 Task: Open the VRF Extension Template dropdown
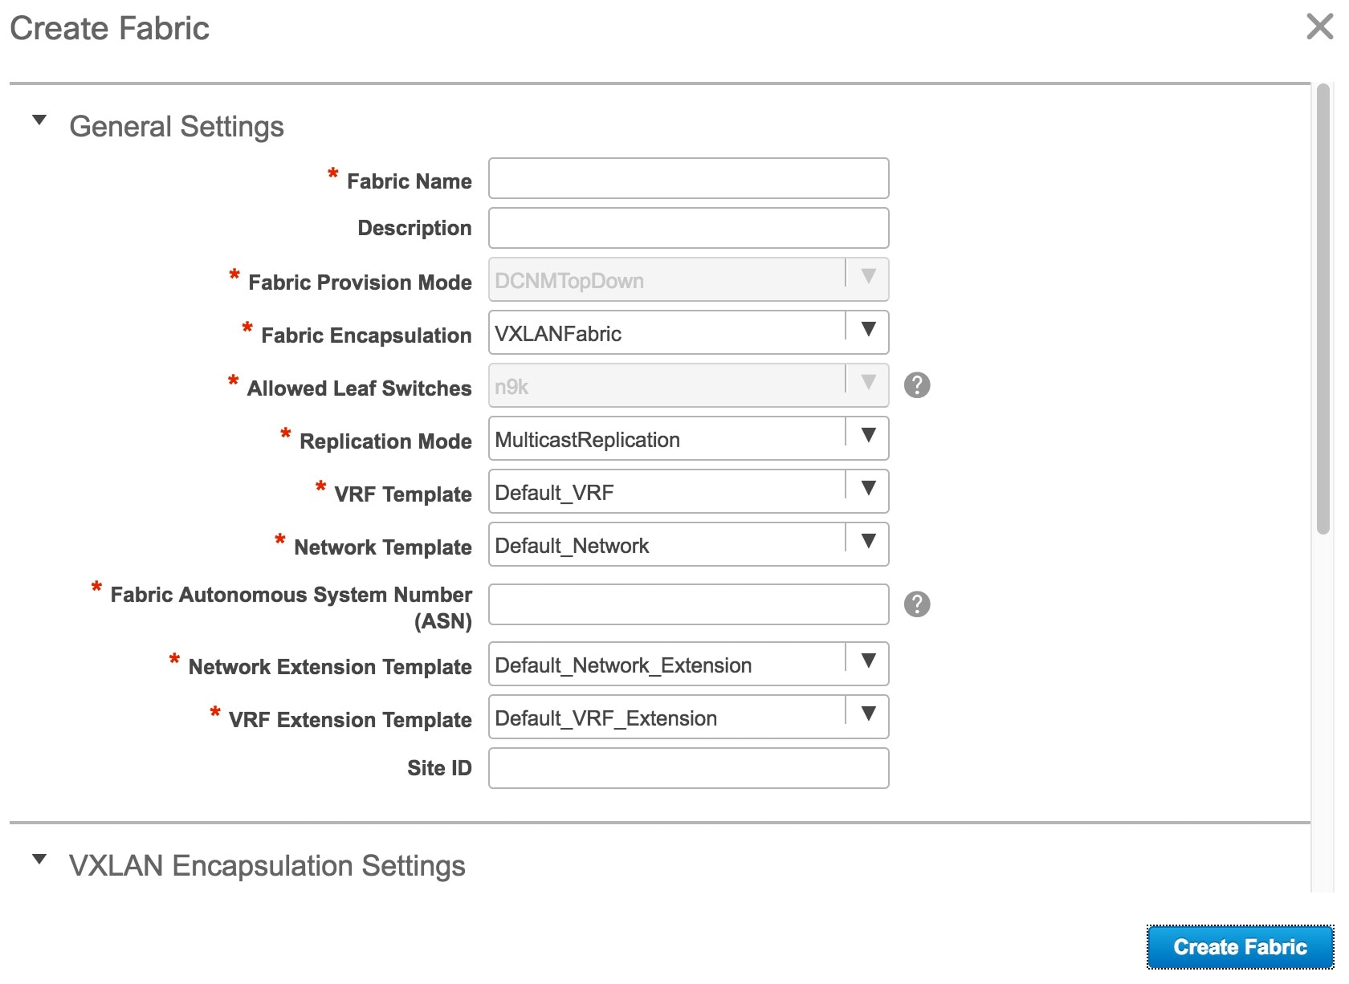(x=868, y=717)
